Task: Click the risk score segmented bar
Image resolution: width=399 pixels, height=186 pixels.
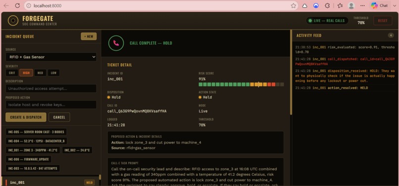Action: [x=241, y=84]
